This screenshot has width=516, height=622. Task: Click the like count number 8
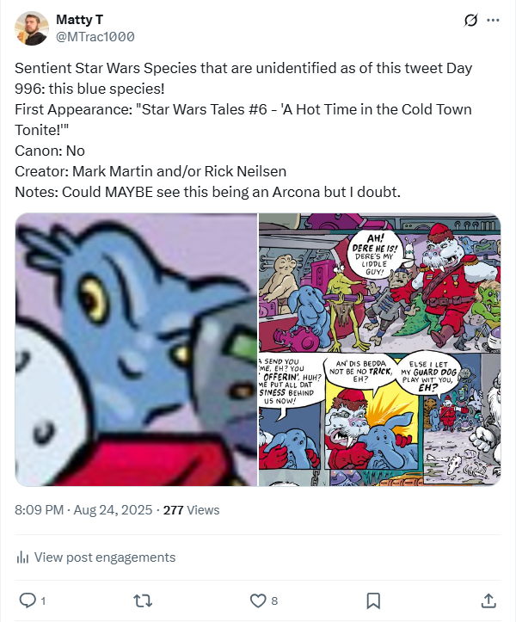(274, 600)
